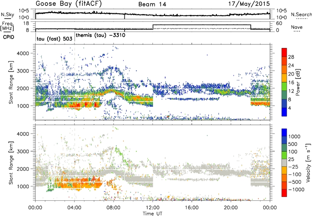
Task: Click the 'Slant Range [km]' label of power panel
Action: [x=11, y=82]
